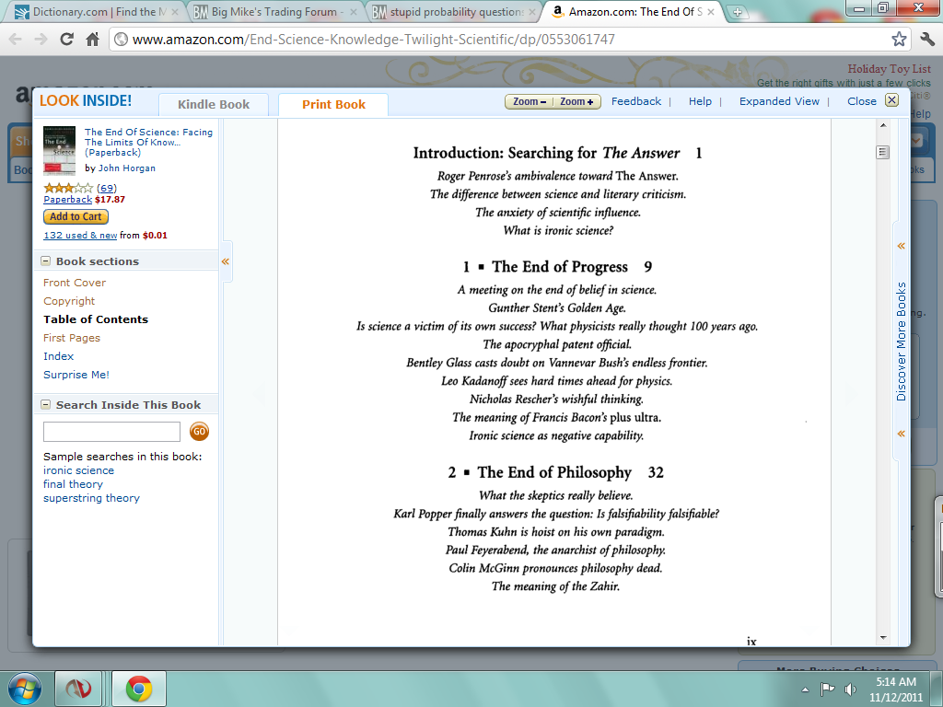Collapse left panel with orange double-arrow
This screenshot has width=943, height=707.
[x=226, y=261]
